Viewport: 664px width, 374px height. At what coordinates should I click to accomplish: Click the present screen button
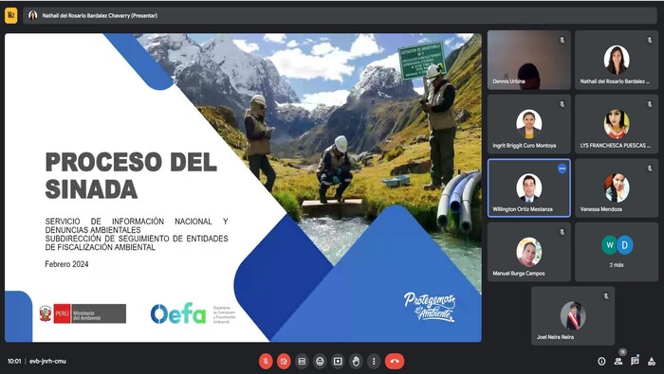pyautogui.click(x=338, y=362)
